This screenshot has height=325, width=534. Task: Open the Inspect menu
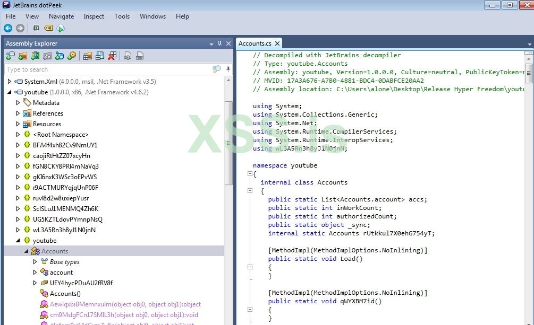tap(94, 16)
